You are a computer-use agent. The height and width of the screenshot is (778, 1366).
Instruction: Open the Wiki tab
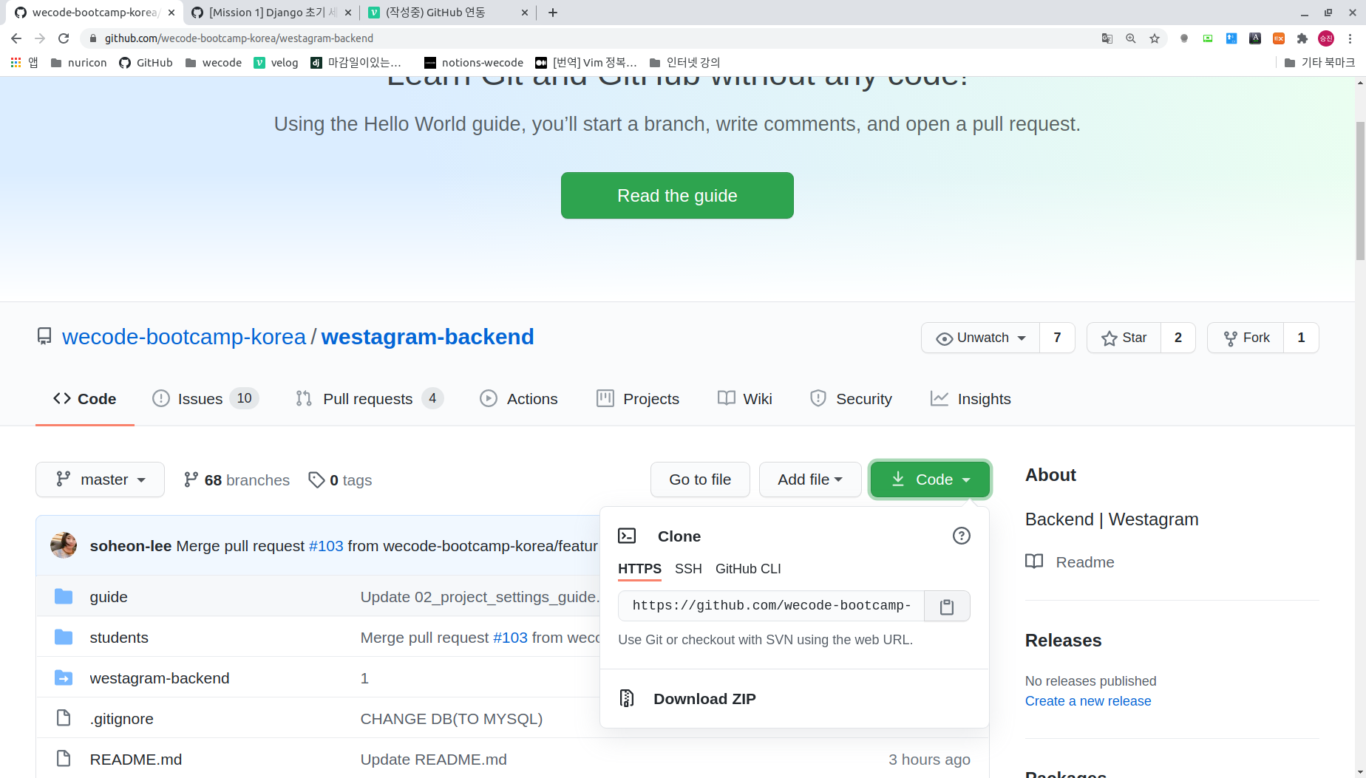click(745, 399)
